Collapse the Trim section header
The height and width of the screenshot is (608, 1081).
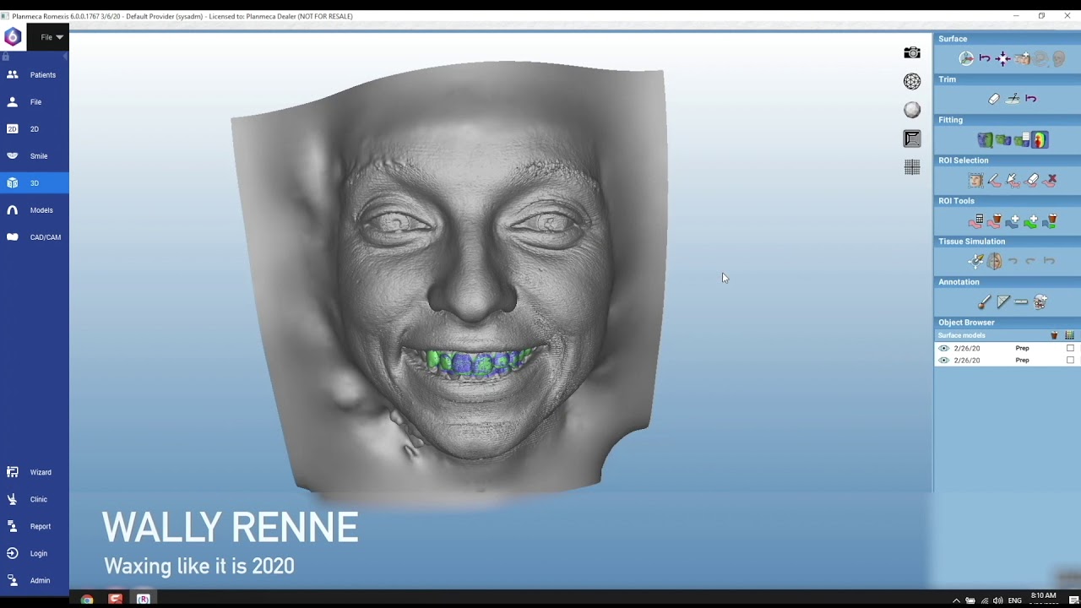coord(1007,79)
